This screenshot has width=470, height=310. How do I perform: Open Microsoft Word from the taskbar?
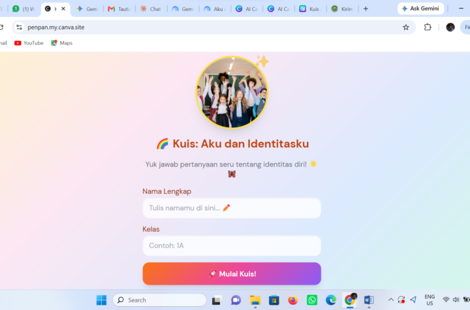[x=368, y=300]
